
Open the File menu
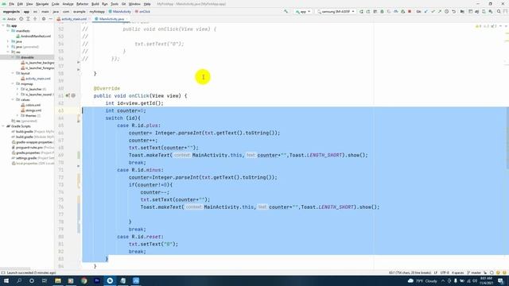tap(11, 4)
